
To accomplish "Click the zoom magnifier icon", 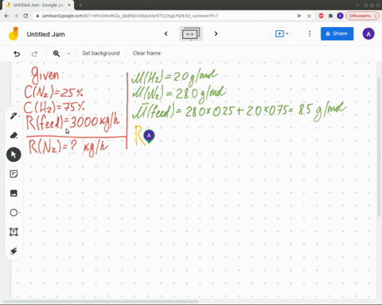I will tap(57, 54).
